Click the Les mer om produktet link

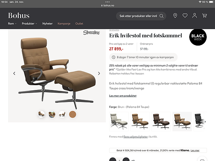(123, 96)
